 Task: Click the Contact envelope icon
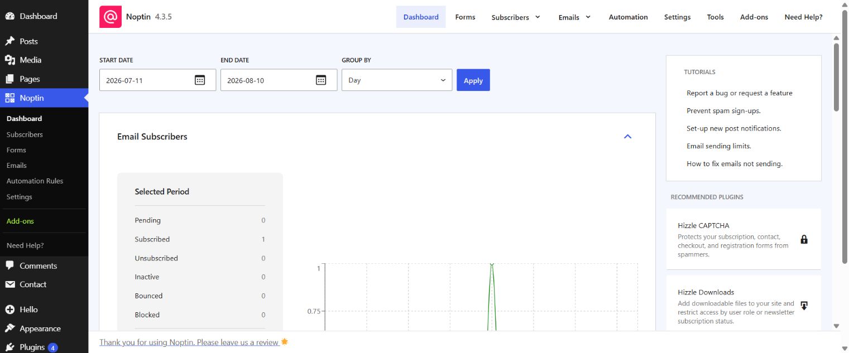coord(10,284)
